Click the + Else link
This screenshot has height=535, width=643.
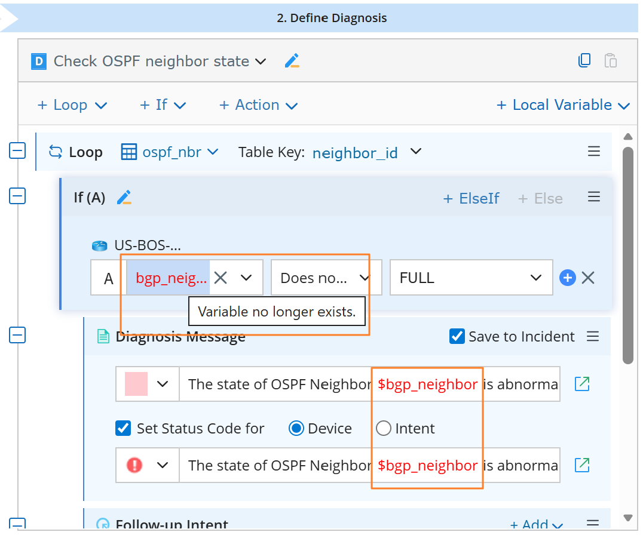540,199
